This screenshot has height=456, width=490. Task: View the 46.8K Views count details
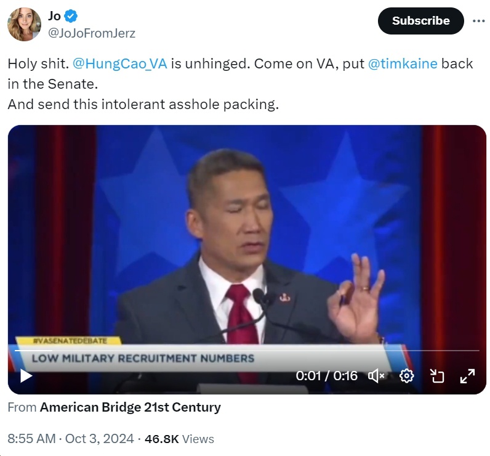tap(179, 439)
